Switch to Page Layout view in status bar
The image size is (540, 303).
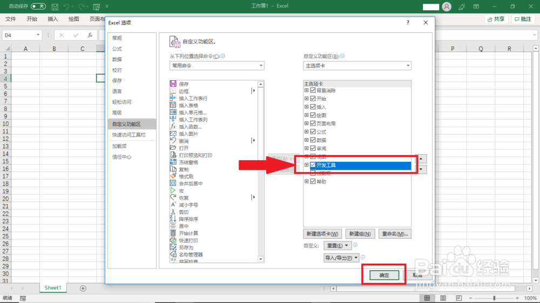443,298
